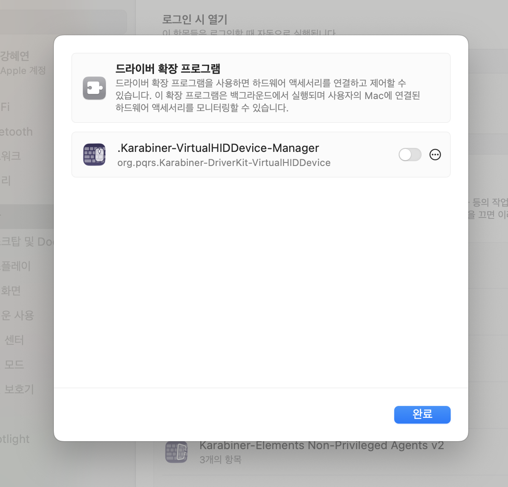
Task: Select the .Karabiner-VirtualHIDDevice-Manager title text
Action: (x=218, y=148)
